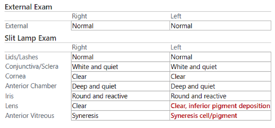
Task: Click the right Lens 'Clear' field
Action: point(120,106)
